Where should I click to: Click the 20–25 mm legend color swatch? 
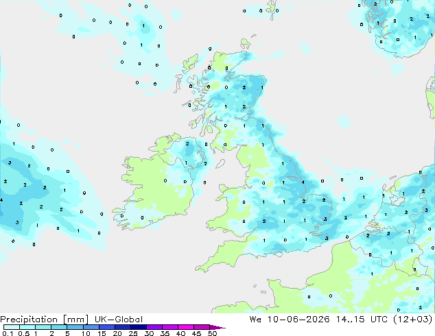point(123,327)
